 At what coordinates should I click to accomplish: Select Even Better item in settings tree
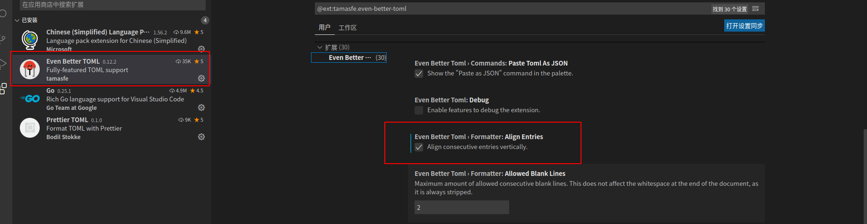coord(349,58)
